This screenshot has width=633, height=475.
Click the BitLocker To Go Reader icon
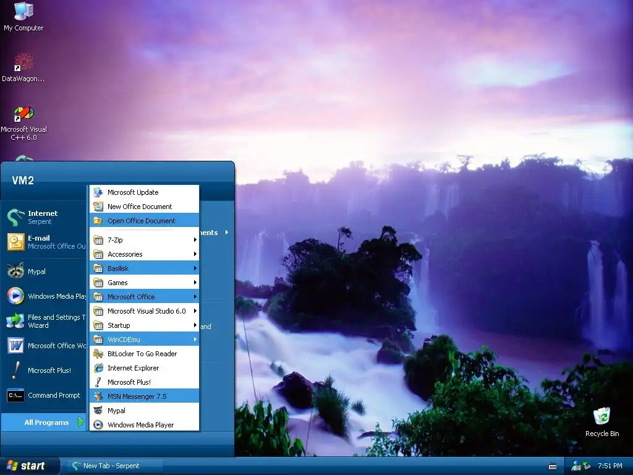(98, 354)
